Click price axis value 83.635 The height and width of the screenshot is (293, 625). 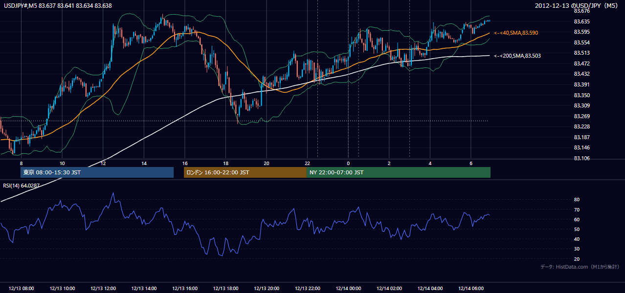pyautogui.click(x=581, y=21)
